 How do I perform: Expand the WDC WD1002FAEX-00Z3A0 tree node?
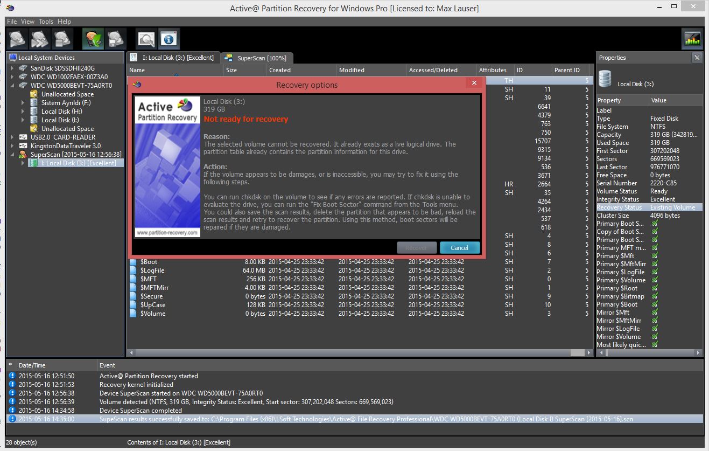coord(12,77)
